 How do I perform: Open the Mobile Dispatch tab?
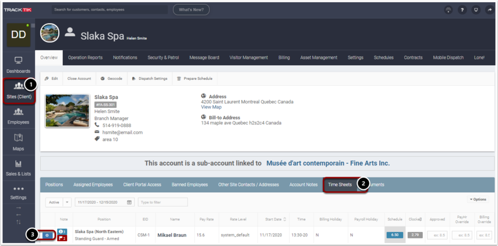click(x=448, y=58)
